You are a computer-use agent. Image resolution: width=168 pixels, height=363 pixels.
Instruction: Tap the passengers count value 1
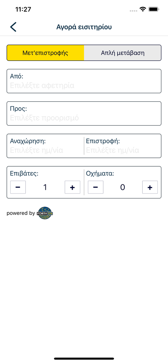coord(45,187)
